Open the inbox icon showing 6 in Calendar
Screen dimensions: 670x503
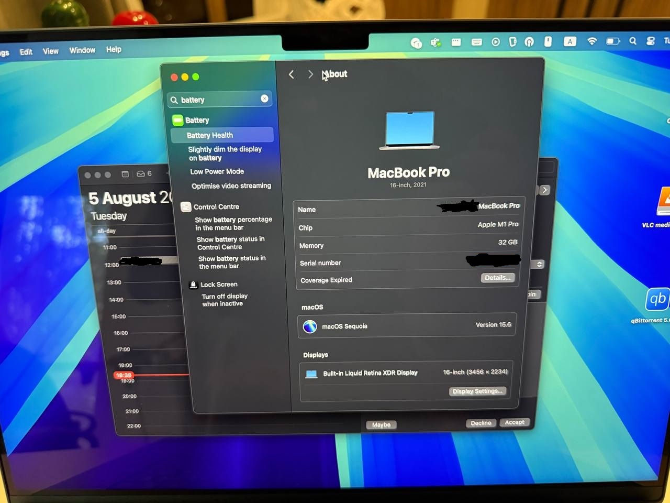coord(144,173)
